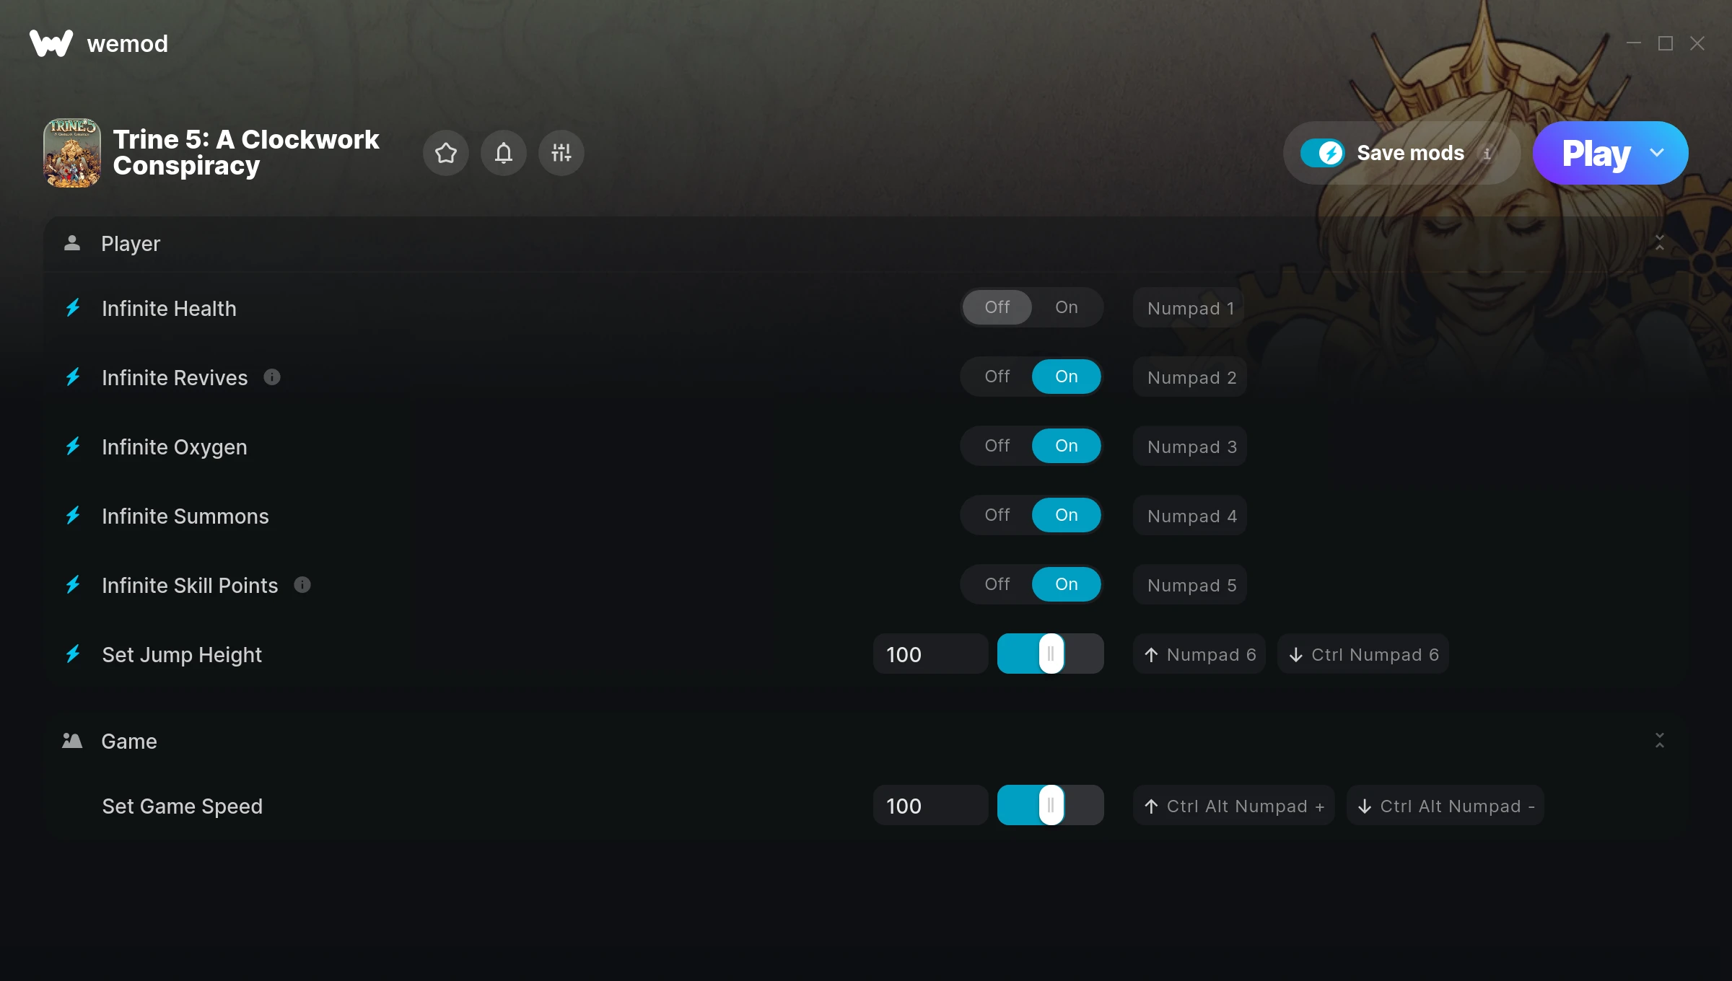Open Infinite Revives info icon
The image size is (1732, 981).
click(272, 377)
